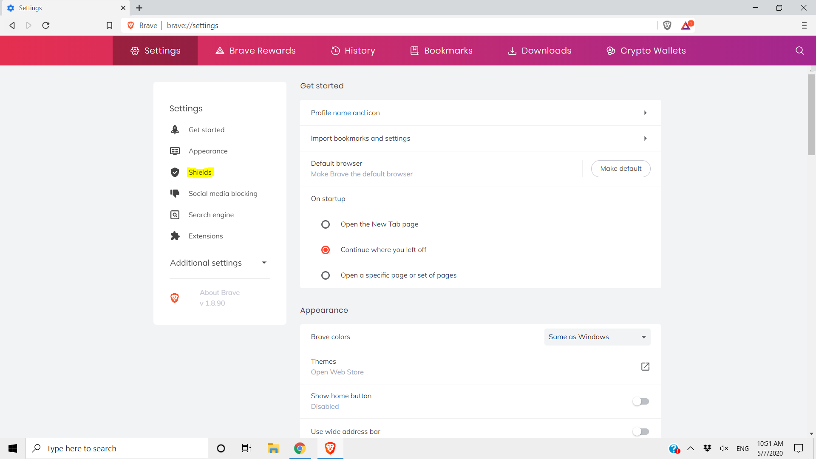Open Themes external link icon
Screen dimensions: 816x459
[645, 366]
